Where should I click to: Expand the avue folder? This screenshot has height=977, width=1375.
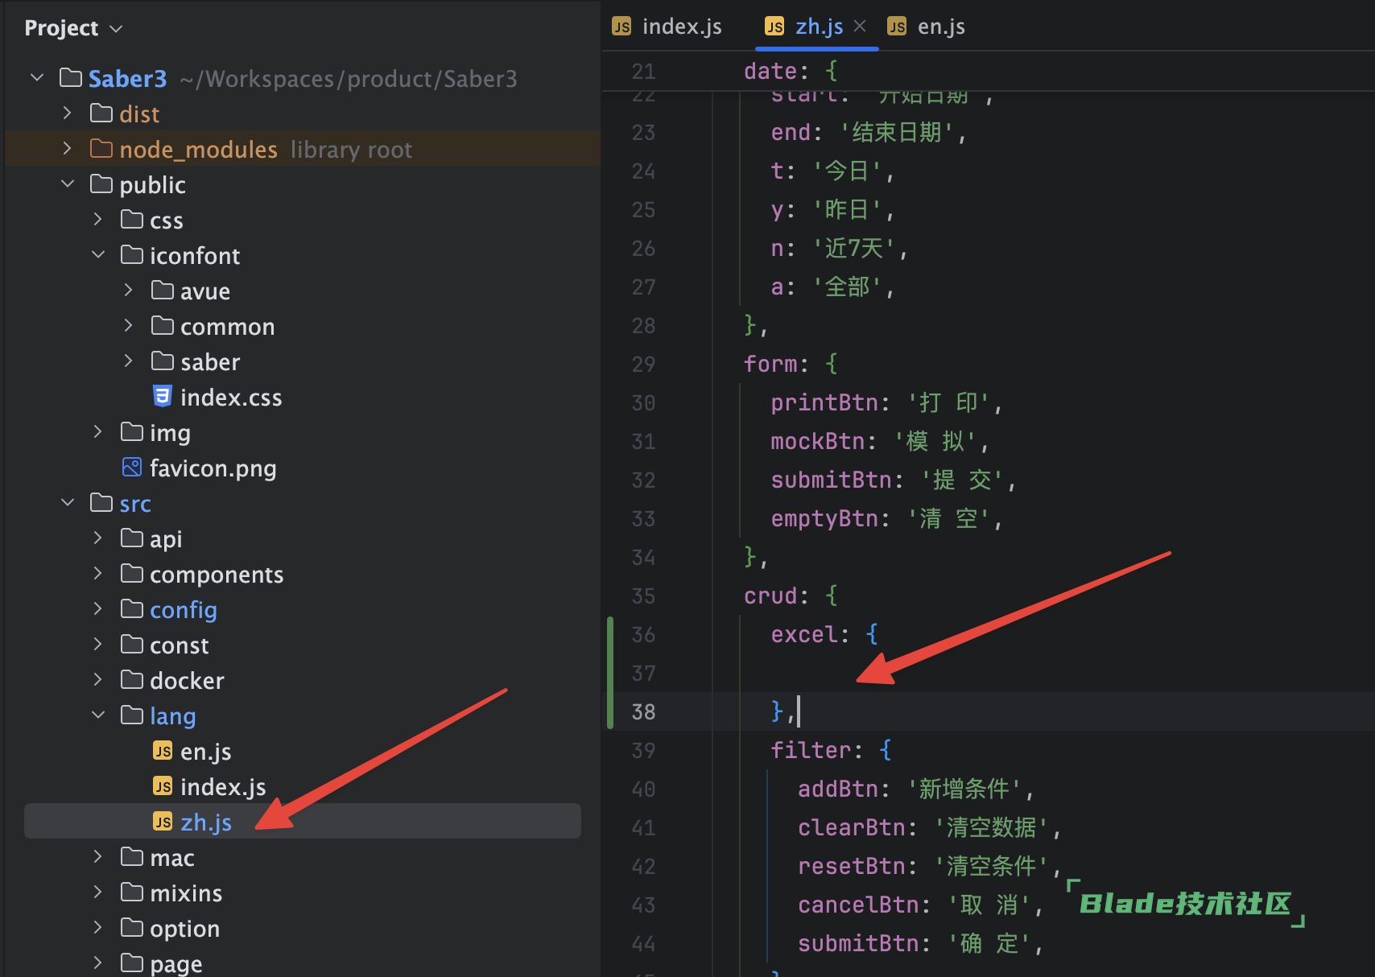tap(129, 291)
